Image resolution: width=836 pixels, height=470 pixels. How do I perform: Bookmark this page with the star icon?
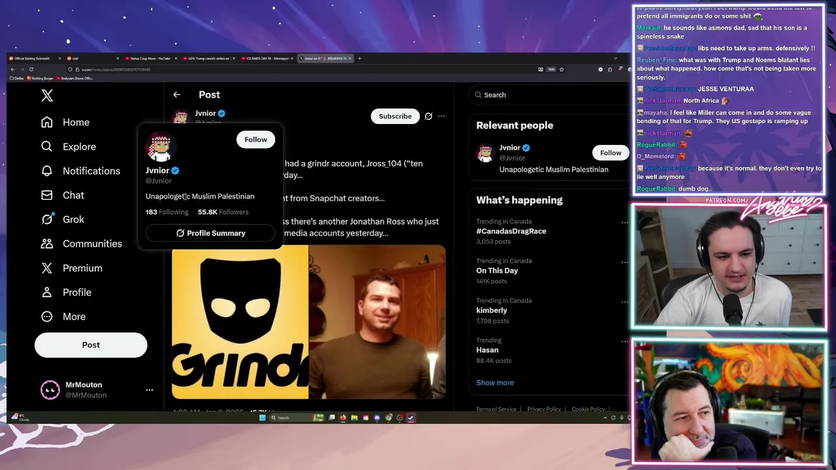pyautogui.click(x=561, y=69)
